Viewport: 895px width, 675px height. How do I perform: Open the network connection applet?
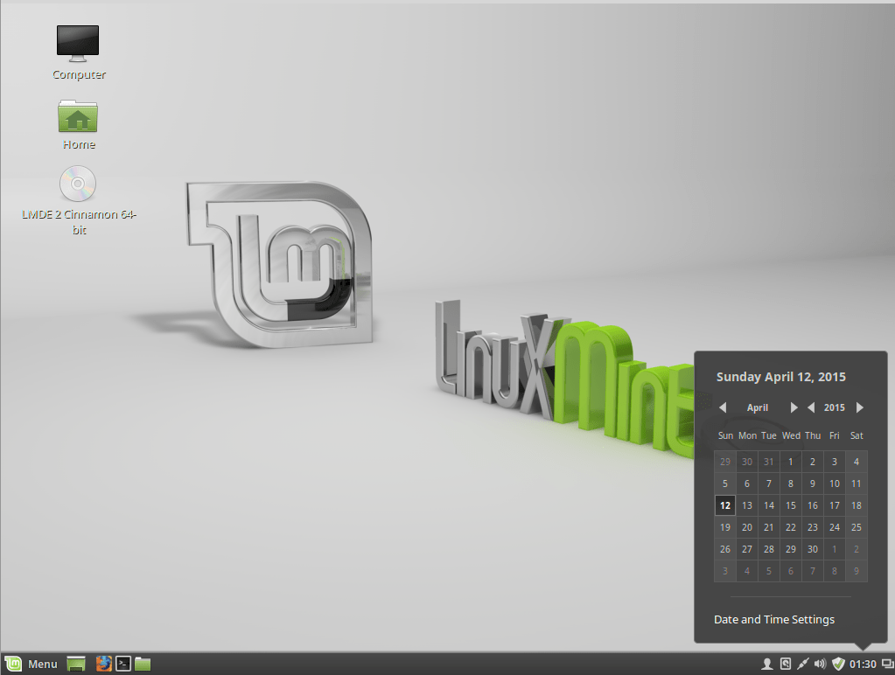pyautogui.click(x=802, y=664)
